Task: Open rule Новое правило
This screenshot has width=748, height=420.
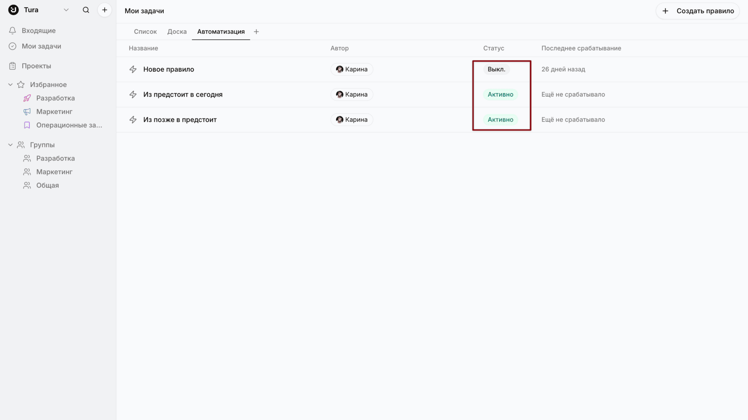Action: (169, 69)
